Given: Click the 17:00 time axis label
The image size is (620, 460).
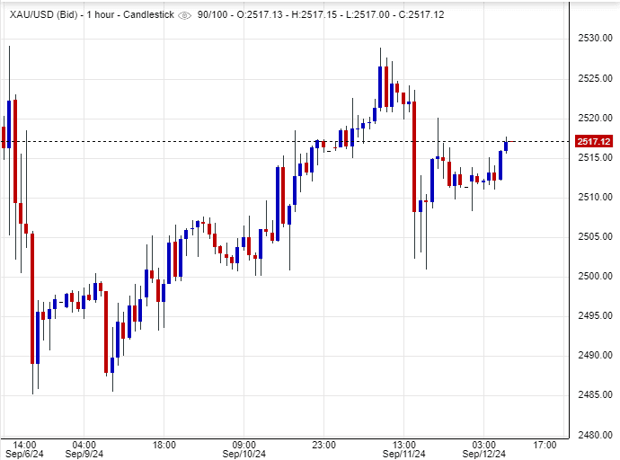Looking at the screenshot, I should [x=545, y=444].
